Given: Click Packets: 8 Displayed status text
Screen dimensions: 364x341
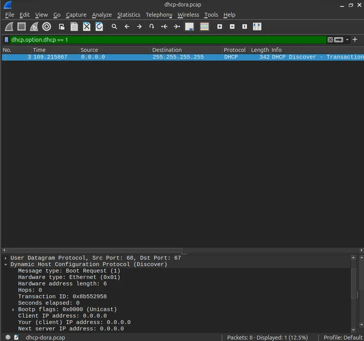Looking at the screenshot, I should (x=268, y=337).
